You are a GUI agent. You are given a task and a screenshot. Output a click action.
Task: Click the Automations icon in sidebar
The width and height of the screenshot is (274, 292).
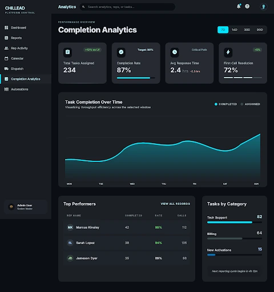point(6,89)
